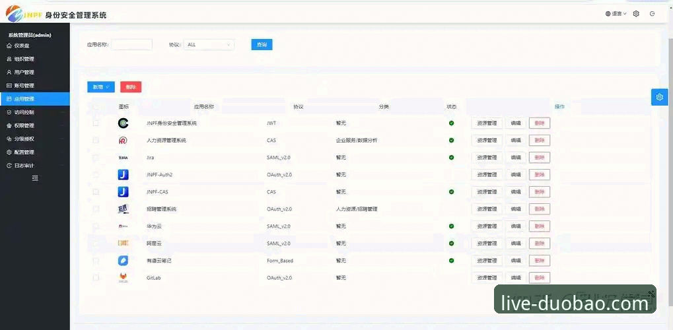The width and height of the screenshot is (673, 330).
Task: Click the Form_Based protocol cell
Action: pyautogui.click(x=280, y=261)
